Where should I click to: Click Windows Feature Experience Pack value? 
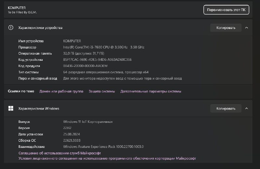103,147
